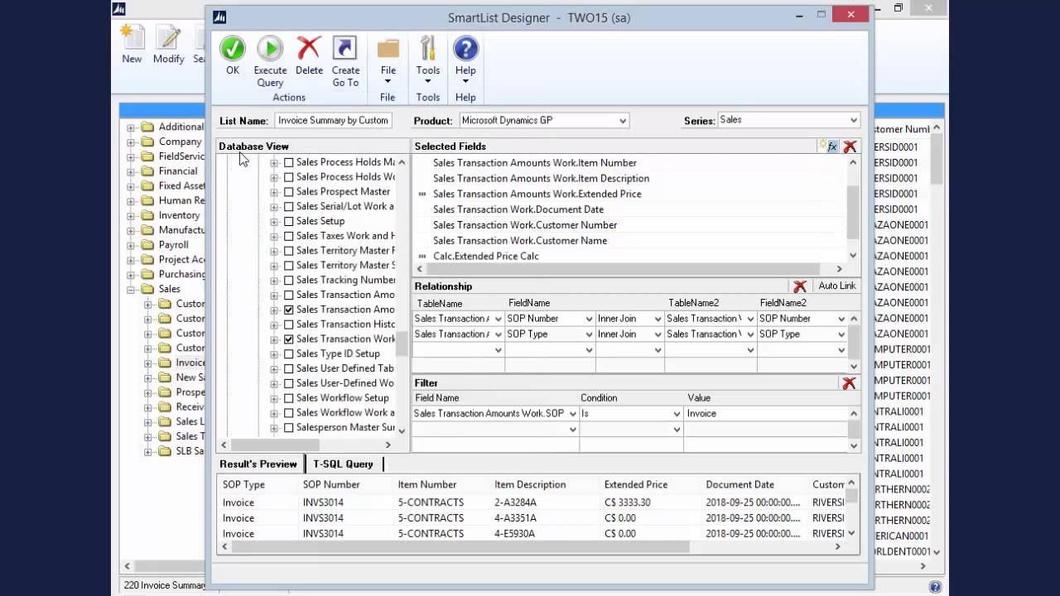1060x596 pixels.
Task: Select Financial in the background tree
Action: click(178, 171)
